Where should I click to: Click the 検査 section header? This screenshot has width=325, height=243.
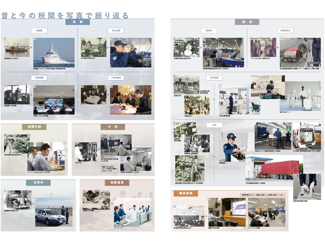pyautogui.click(x=247, y=22)
